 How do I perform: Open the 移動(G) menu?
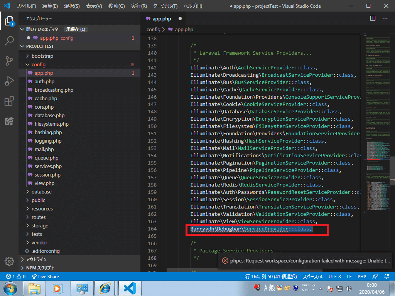(x=116, y=6)
